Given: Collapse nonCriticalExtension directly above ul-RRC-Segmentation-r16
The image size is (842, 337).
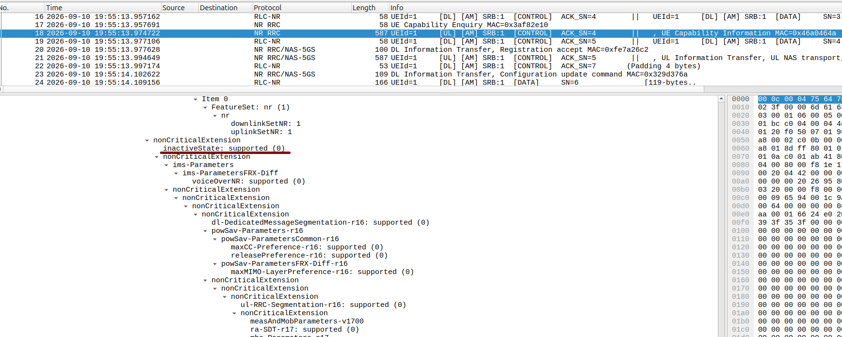Looking at the screenshot, I should pyautogui.click(x=225, y=297).
